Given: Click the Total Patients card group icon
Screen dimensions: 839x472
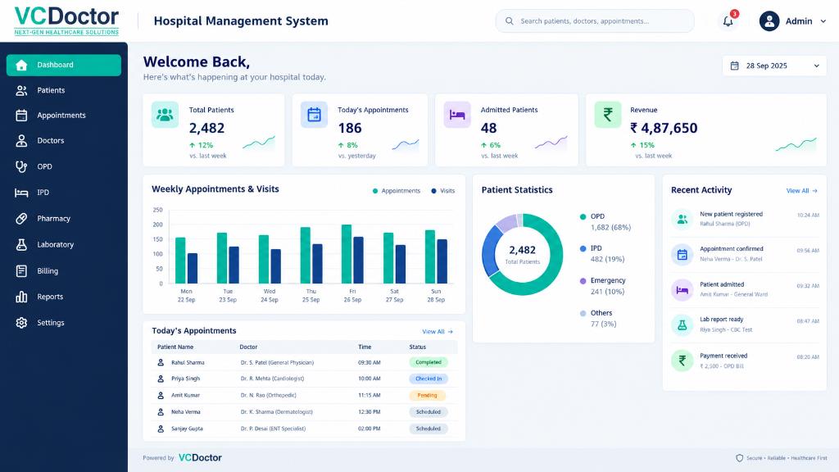Looking at the screenshot, I should click(x=165, y=115).
